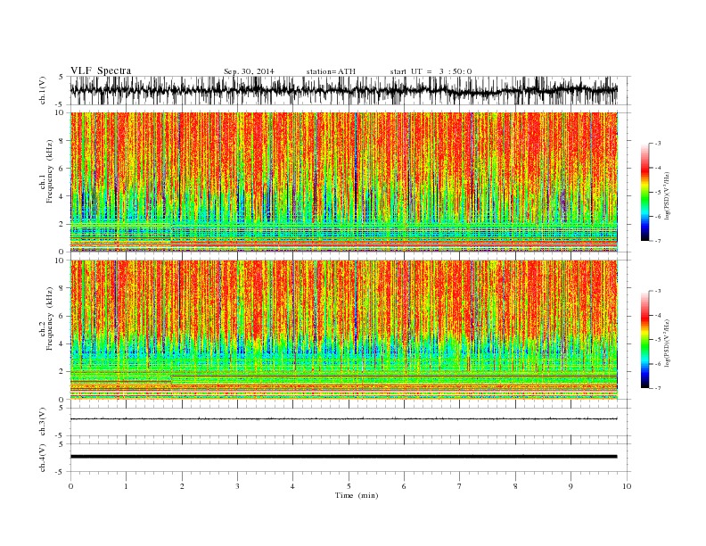Click the thick ch.4 voltage trace
Viewport: 706px width, 546px height.
[344, 457]
